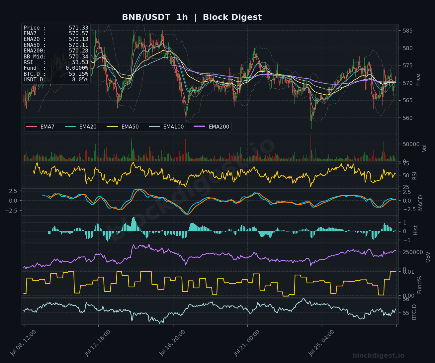This screenshot has height=363, width=435.
Task: Click the EMA7 570.57 value row
Action: pos(56,34)
